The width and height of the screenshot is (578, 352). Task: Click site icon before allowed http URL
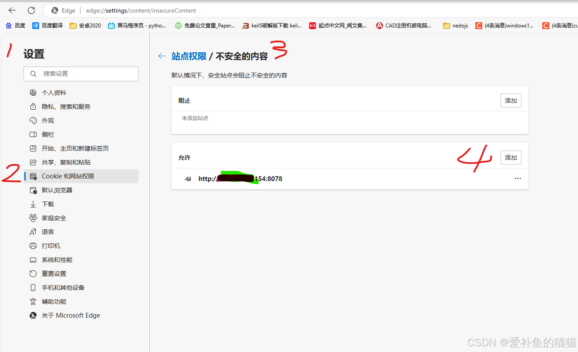(188, 179)
